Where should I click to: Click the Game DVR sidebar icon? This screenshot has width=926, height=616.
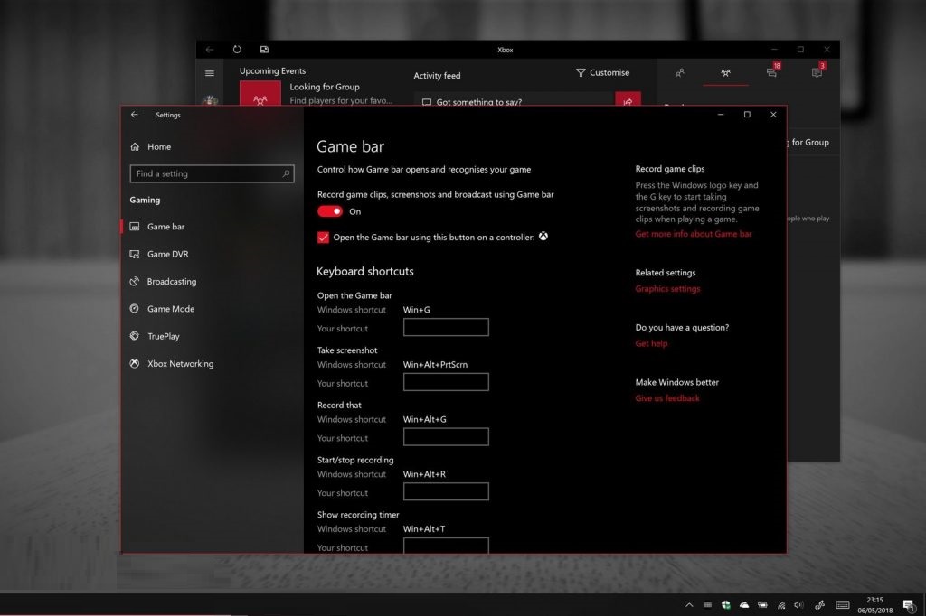coord(135,254)
